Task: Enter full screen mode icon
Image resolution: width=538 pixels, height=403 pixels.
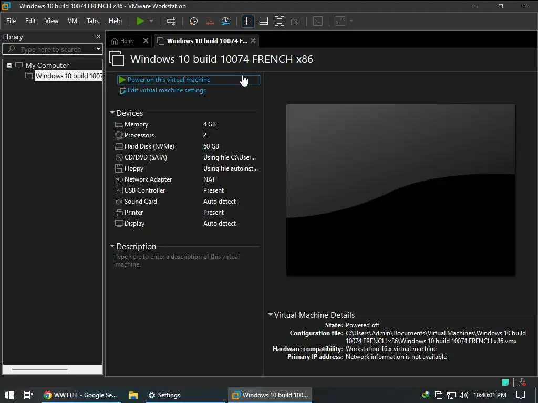Action: click(x=280, y=21)
